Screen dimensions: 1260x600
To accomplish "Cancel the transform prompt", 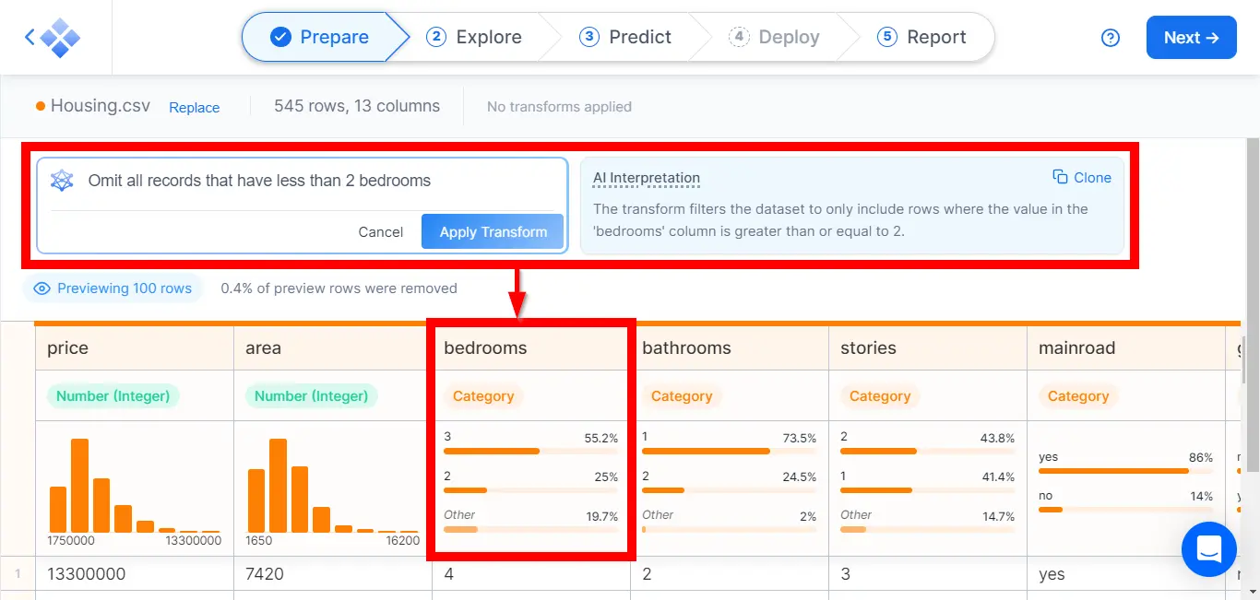I will tap(380, 231).
